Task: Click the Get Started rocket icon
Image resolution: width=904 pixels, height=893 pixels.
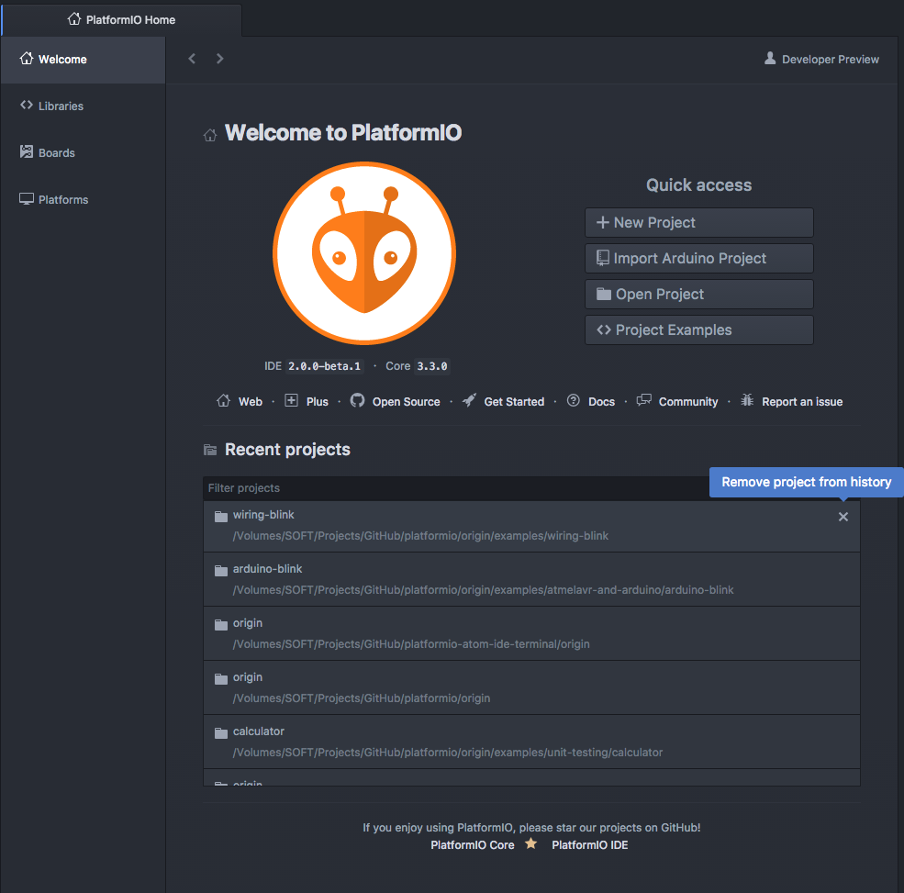Action: pyautogui.click(x=469, y=400)
